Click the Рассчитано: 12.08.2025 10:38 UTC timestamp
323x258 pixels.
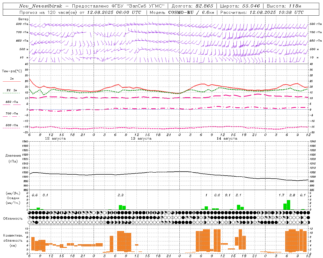pyautogui.click(x=262, y=12)
